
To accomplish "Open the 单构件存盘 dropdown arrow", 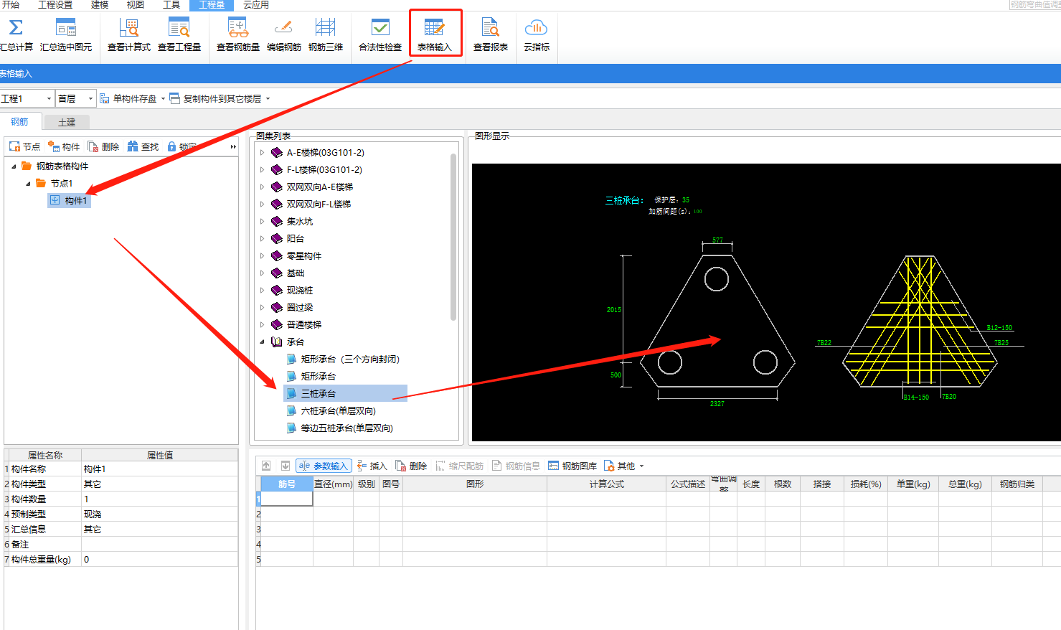I will point(164,98).
